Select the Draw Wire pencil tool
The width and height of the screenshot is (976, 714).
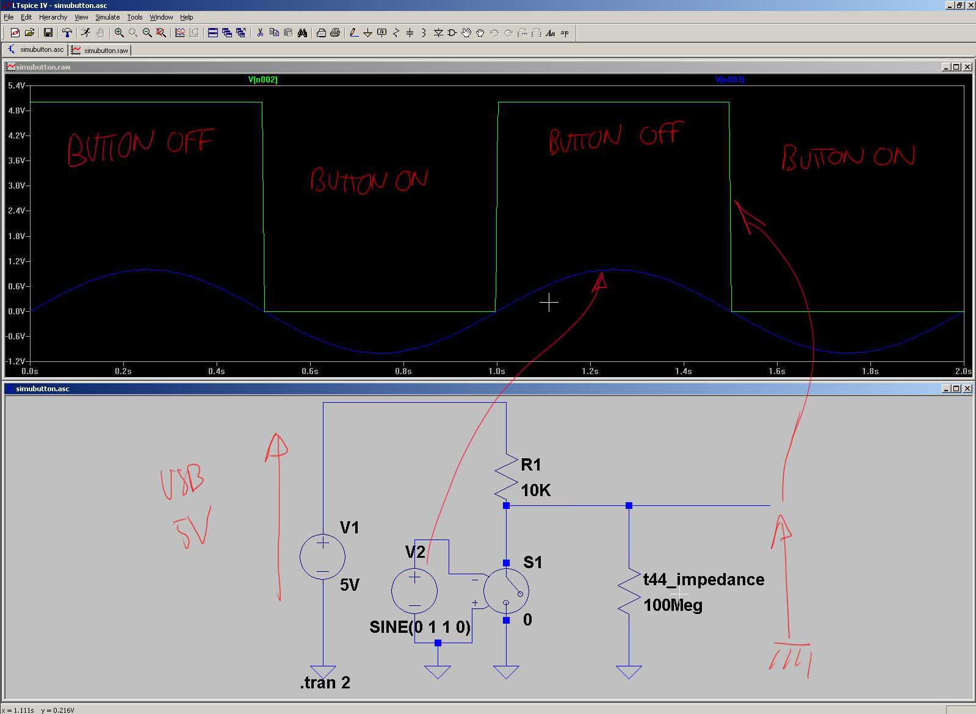(x=354, y=33)
